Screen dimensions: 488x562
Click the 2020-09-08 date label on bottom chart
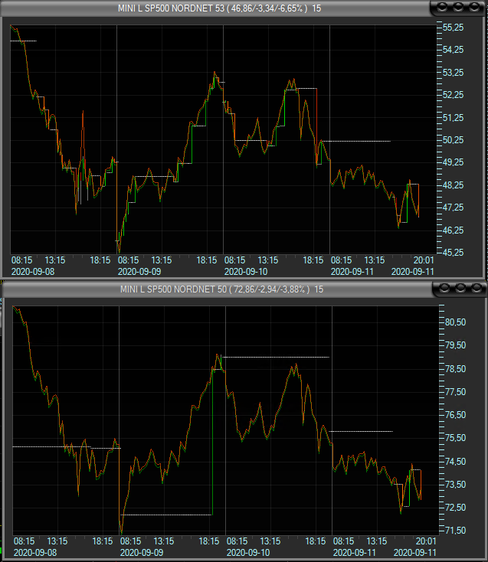34,551
